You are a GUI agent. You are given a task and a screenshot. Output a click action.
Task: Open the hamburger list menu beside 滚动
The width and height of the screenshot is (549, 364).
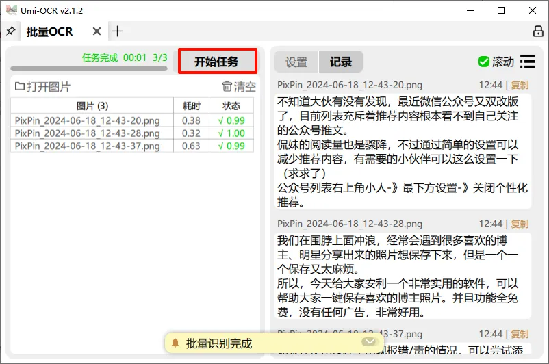pyautogui.click(x=528, y=62)
